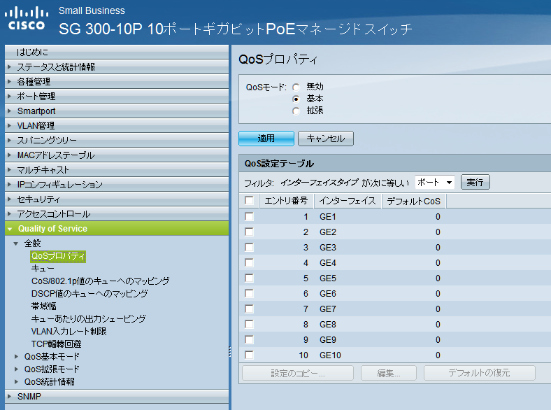Image resolution: width=551 pixels, height=410 pixels.
Task: Expand the Smartport menu arrow
Action: [10, 111]
